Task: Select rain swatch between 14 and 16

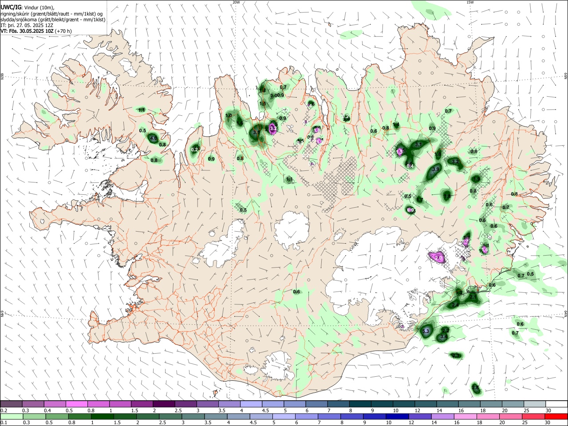Action: 442,416
